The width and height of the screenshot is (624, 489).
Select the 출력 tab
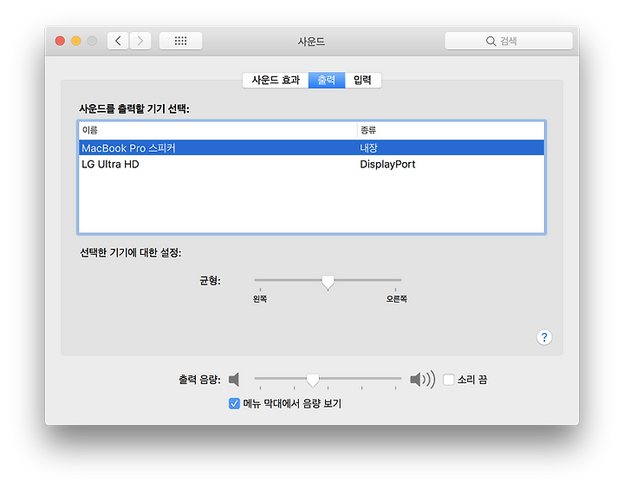click(x=327, y=80)
